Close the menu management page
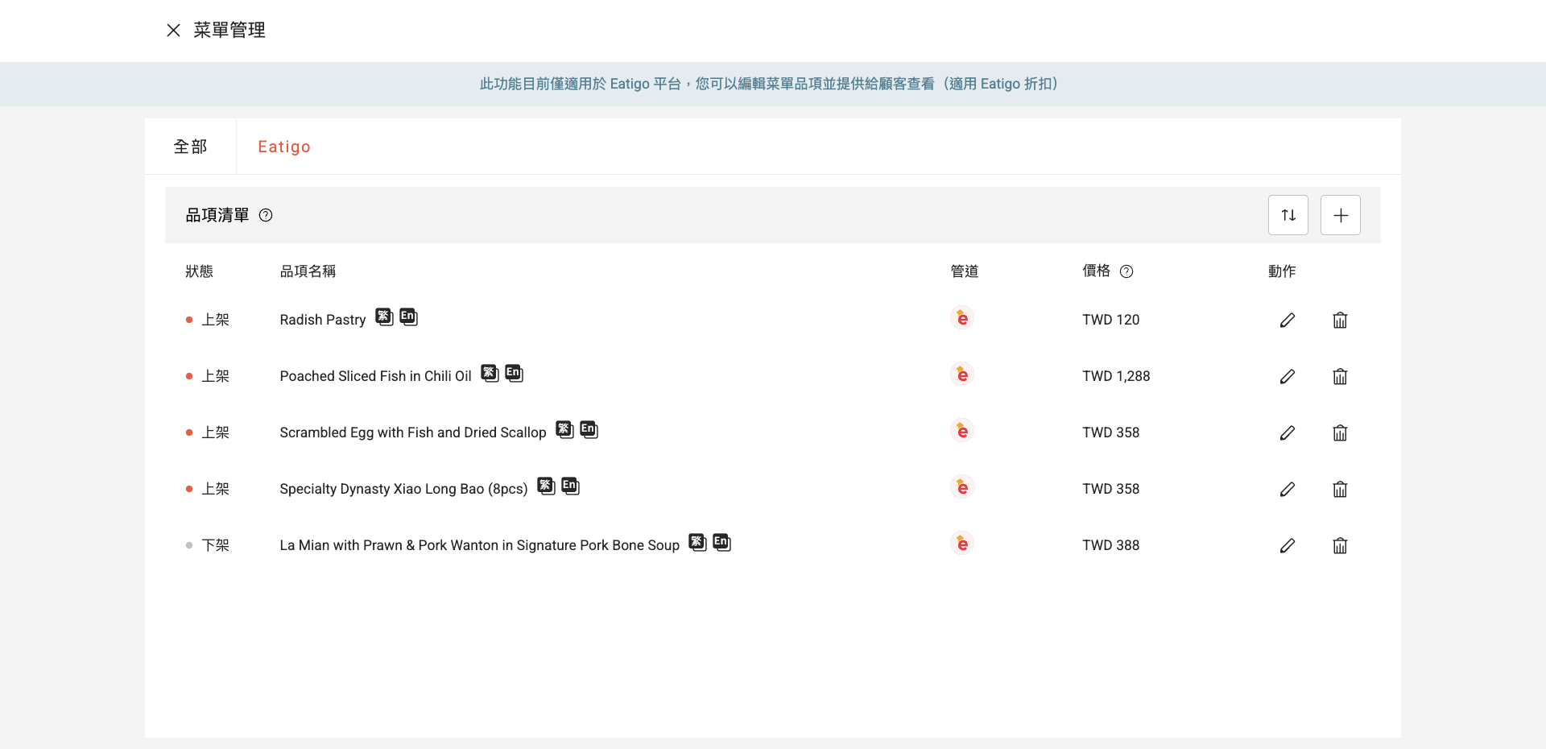 pyautogui.click(x=173, y=31)
